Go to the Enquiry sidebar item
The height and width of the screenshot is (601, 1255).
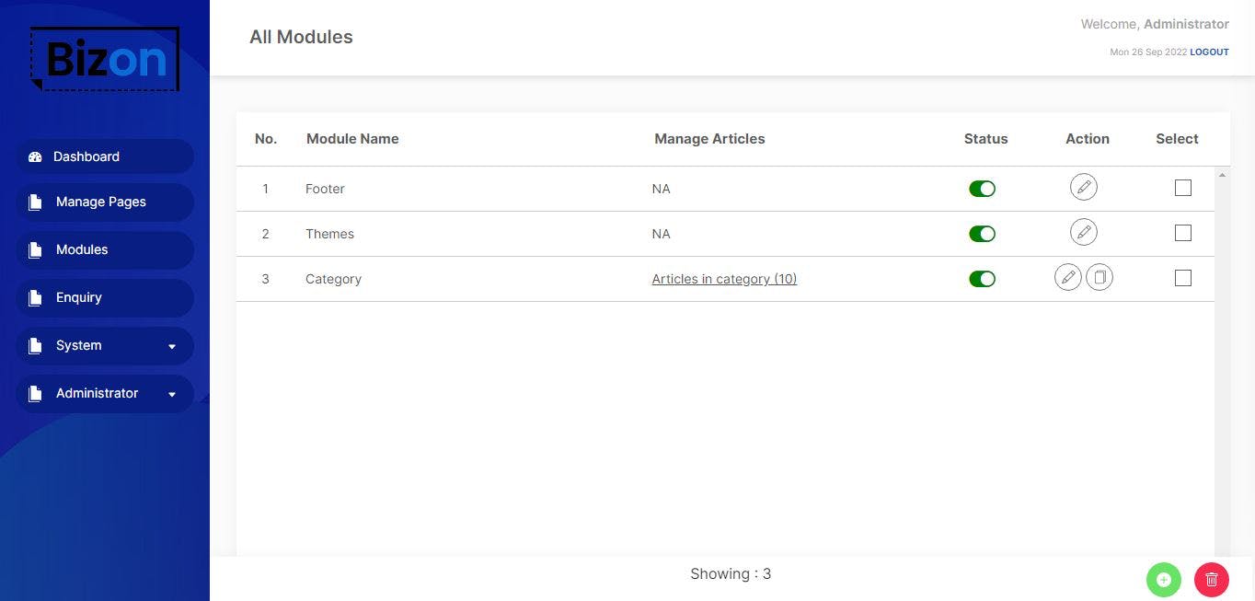[x=79, y=298]
